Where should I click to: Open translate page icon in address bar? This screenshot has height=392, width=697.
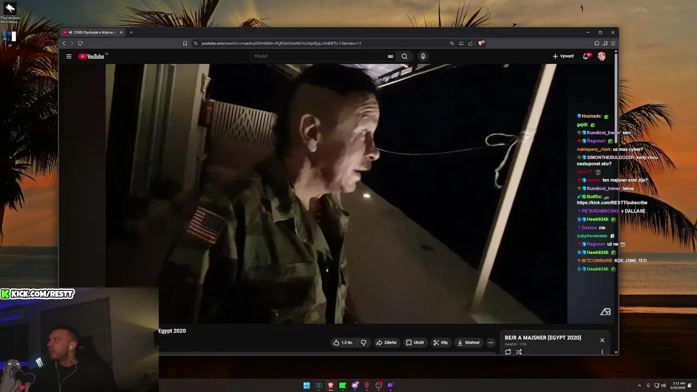click(x=451, y=43)
